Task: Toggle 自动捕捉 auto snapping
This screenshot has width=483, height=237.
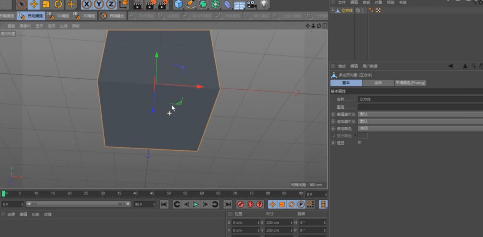Action: point(31,16)
